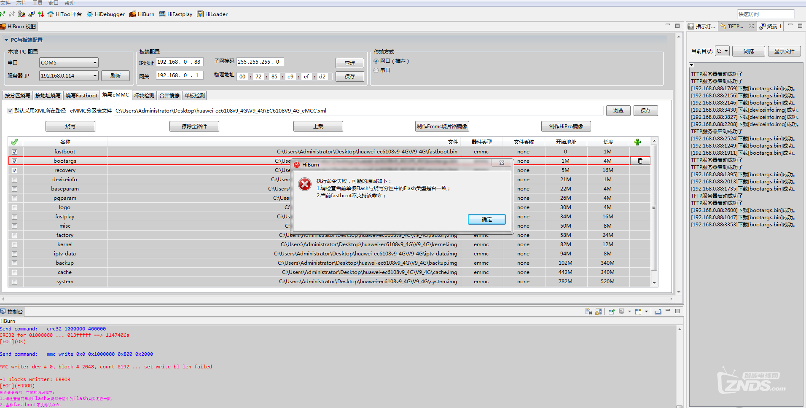
Task: Open HiTool平台 home
Action: 64,14
